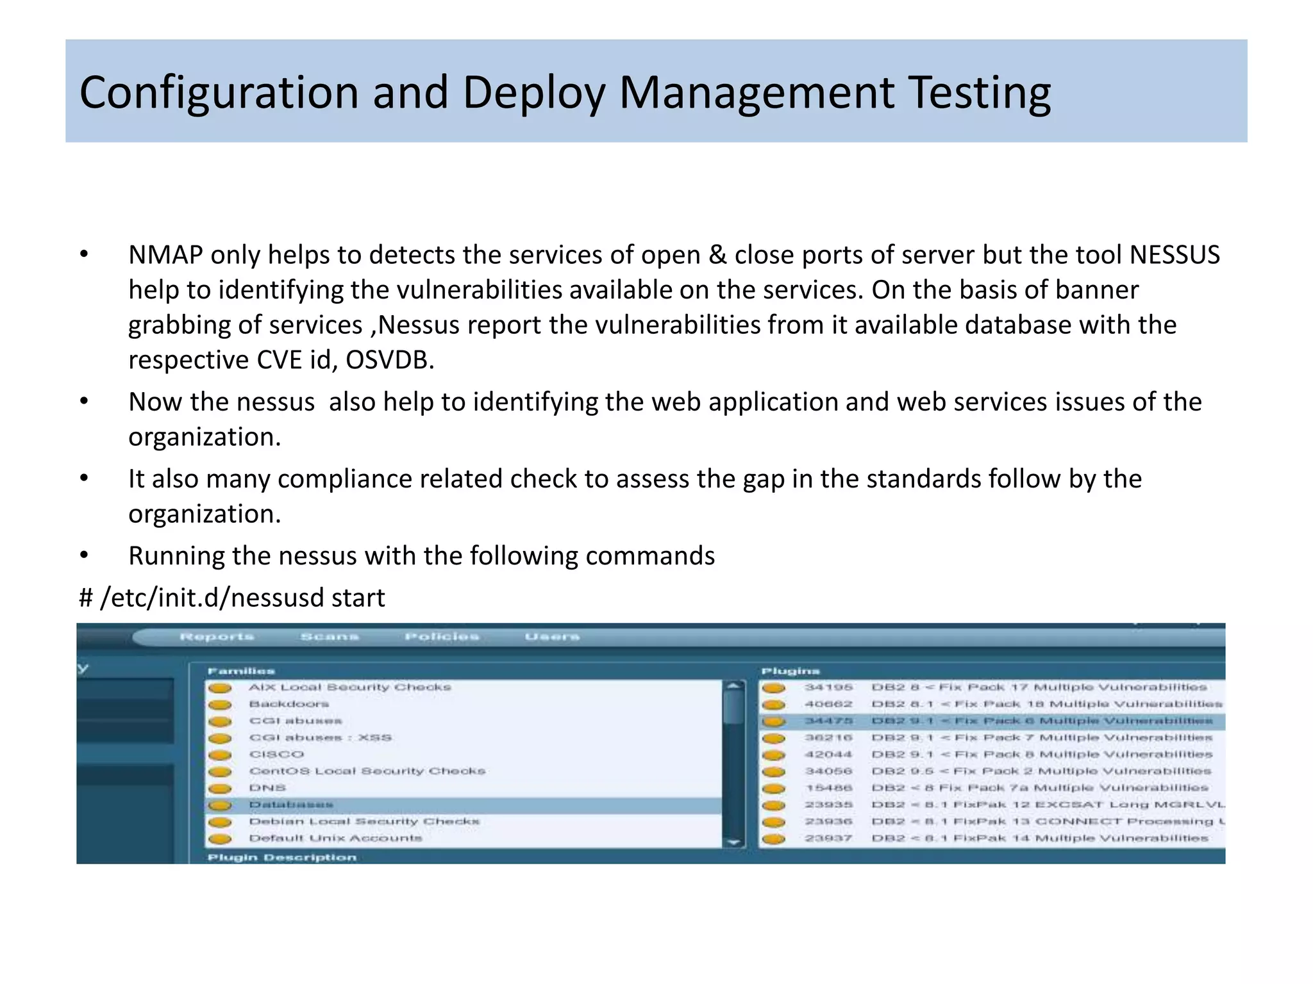Click the orange dot for plugin 36216
This screenshot has height=984, width=1313.
[774, 738]
